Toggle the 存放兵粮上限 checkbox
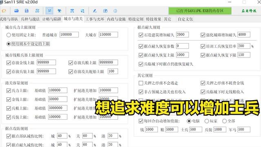Viewport: 261px width, 147px height. coord(71,63)
